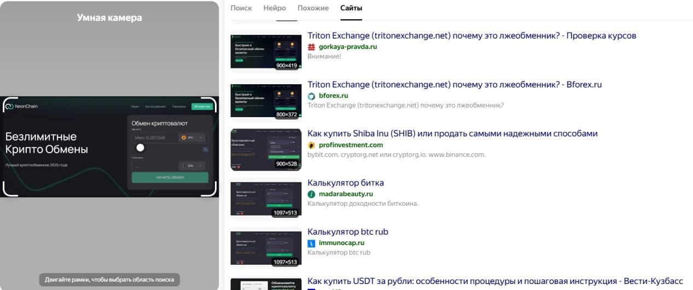Click the immunocap.ru blue favicon

click(312, 243)
